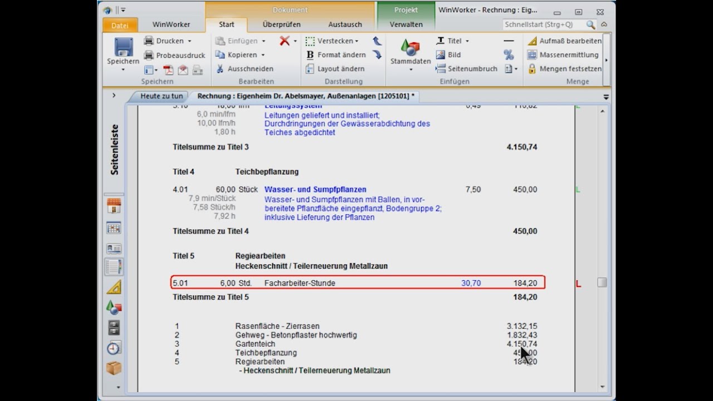Insert a Bild via the ribbon
The width and height of the screenshot is (713, 401).
click(448, 55)
